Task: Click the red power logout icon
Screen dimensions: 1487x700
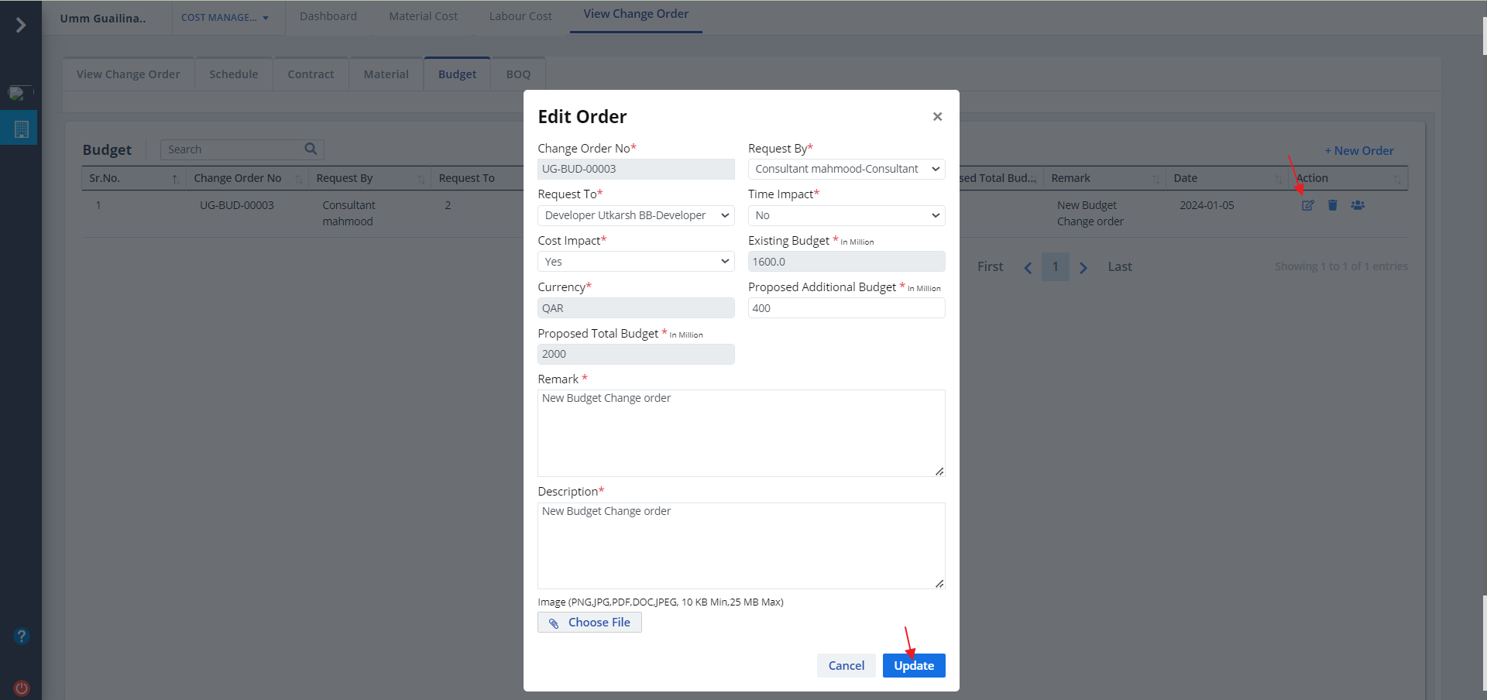Action: 22,688
